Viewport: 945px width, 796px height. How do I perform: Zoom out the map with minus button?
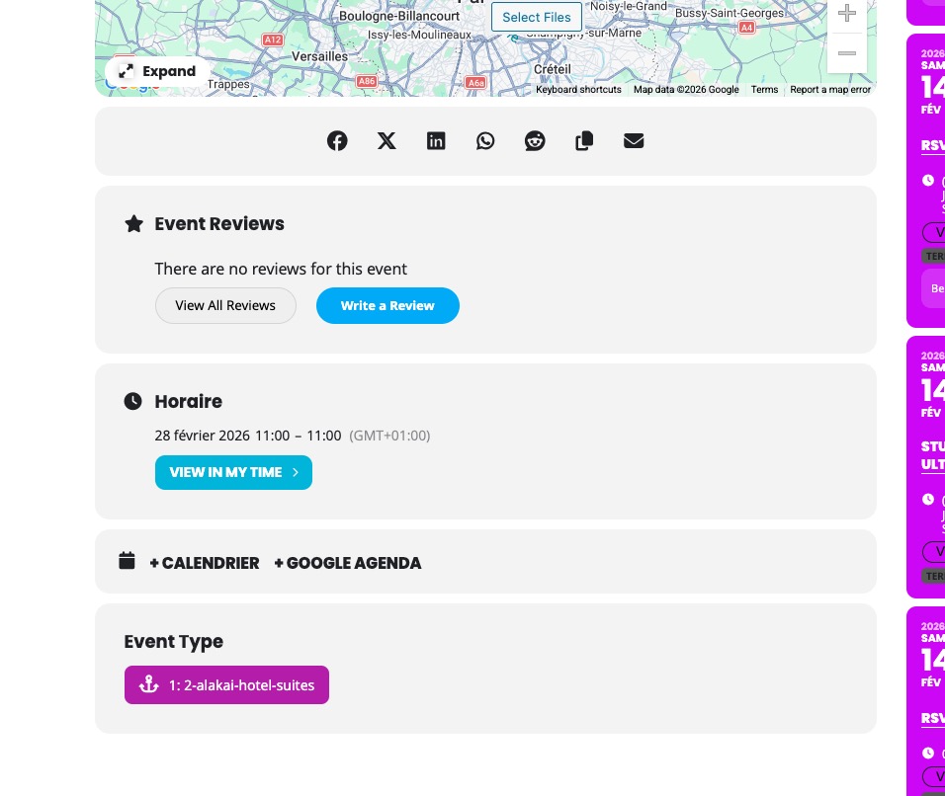coord(847,53)
